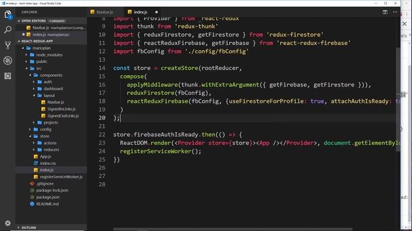Click 'reduxFirestore' call on line 17
This screenshot has width=412, height=231.
[x=150, y=93]
